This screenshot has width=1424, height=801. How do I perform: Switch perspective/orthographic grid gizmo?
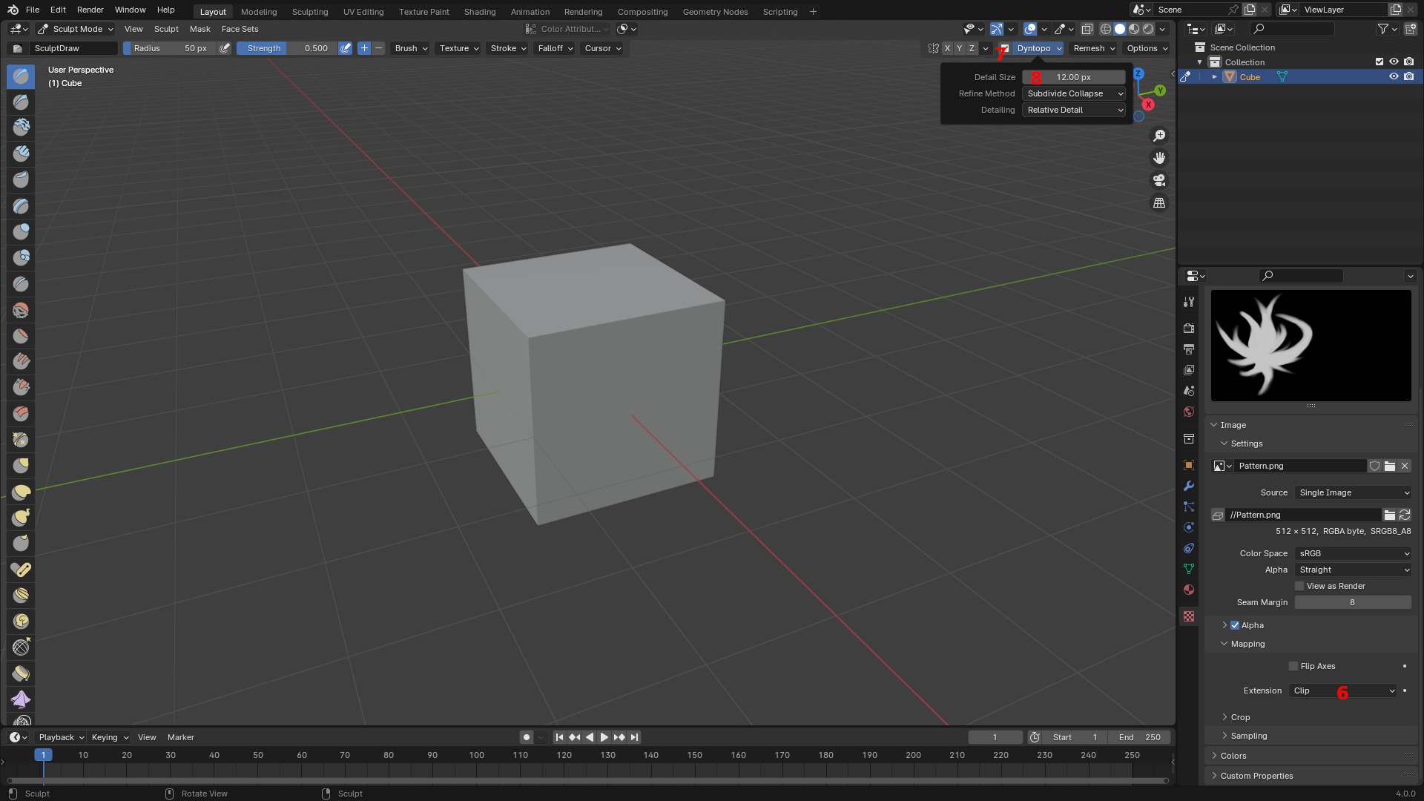[1159, 202]
